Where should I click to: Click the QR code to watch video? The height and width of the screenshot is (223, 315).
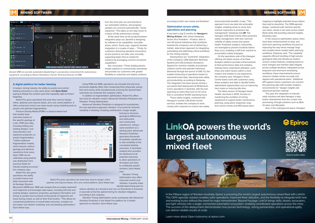click(295, 141)
